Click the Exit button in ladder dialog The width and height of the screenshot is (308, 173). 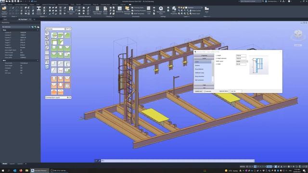point(204,87)
